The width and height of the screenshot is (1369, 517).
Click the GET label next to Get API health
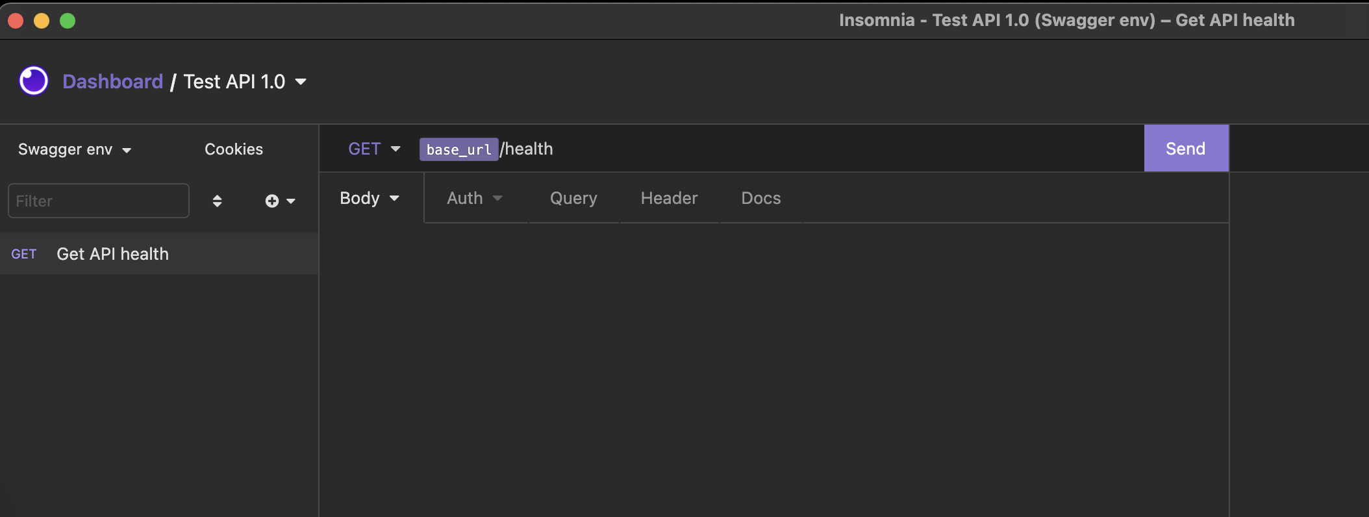[24, 254]
